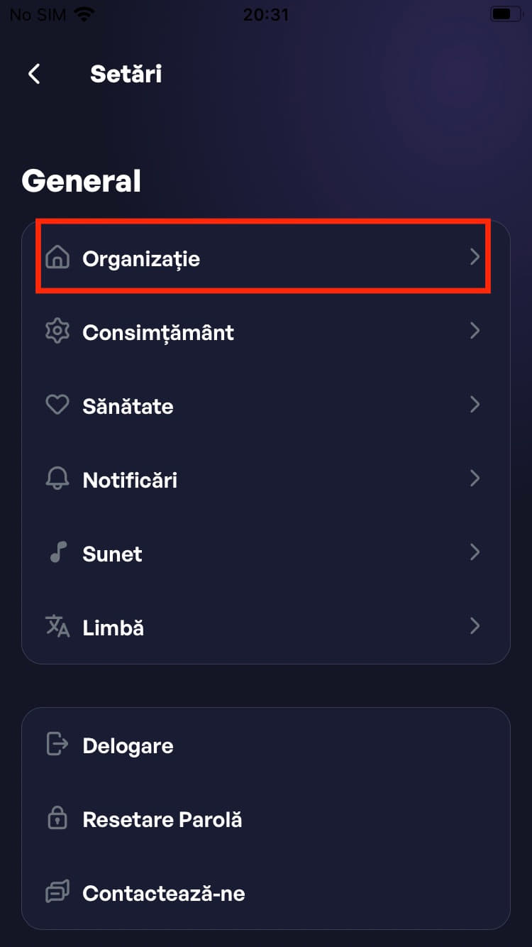Expand the Consimțământ chevron
The height and width of the screenshot is (947, 532).
(475, 331)
